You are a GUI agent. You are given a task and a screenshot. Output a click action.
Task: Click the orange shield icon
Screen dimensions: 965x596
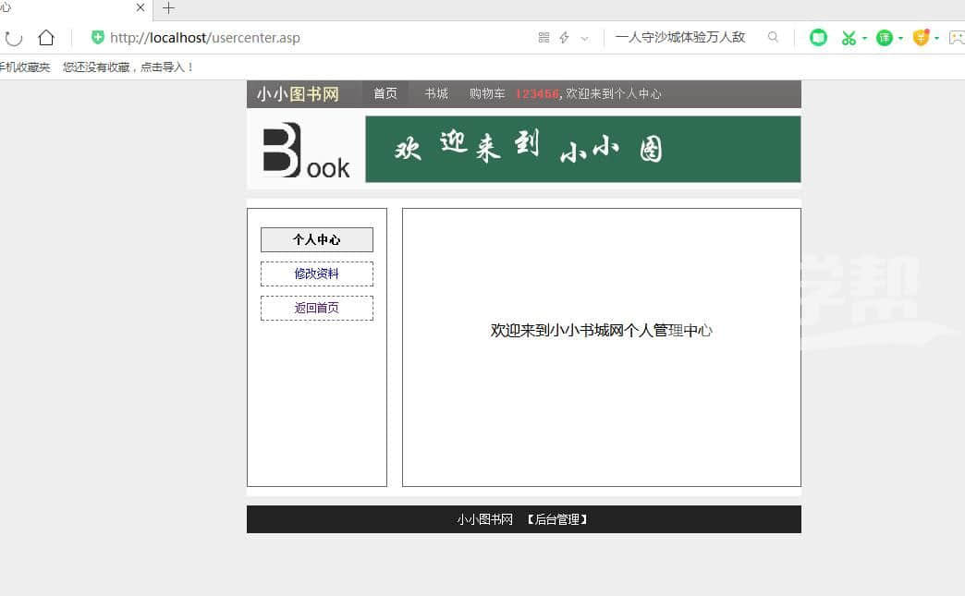coord(921,38)
